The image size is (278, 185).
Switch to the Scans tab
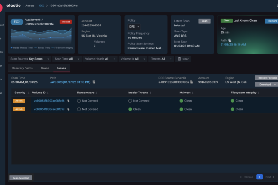(x=45, y=68)
